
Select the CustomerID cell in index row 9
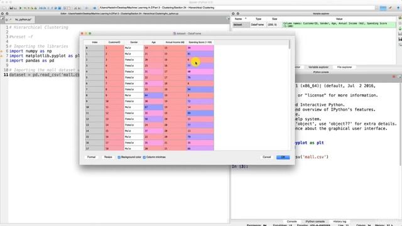click(x=114, y=101)
